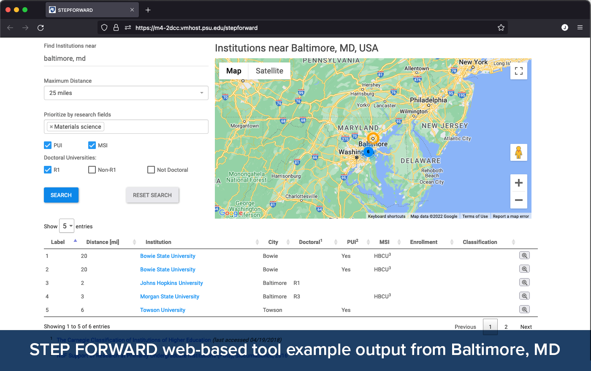Switch map to Map view
591x371 pixels.
(x=234, y=71)
